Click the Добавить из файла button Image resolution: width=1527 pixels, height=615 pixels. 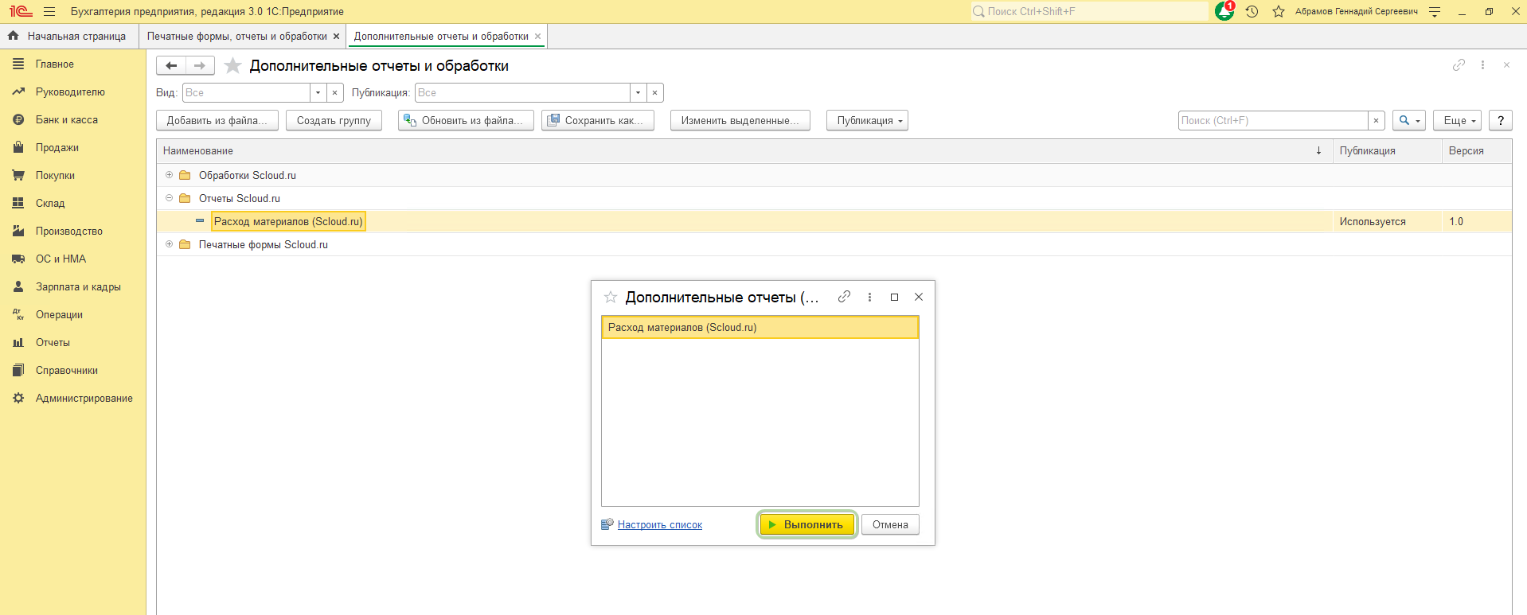[x=217, y=121]
